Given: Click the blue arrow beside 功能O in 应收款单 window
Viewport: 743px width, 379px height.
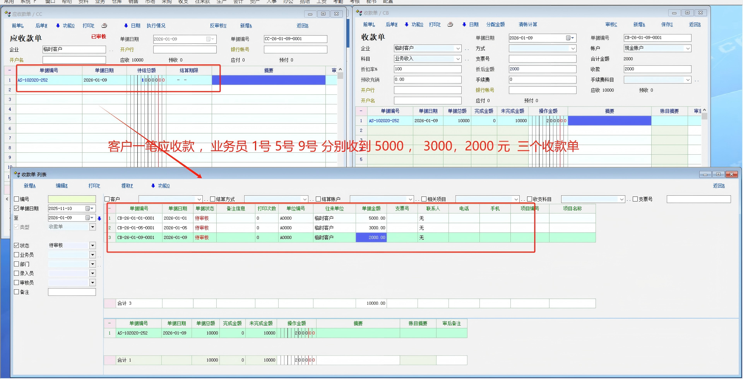Looking at the screenshot, I should [x=58, y=26].
